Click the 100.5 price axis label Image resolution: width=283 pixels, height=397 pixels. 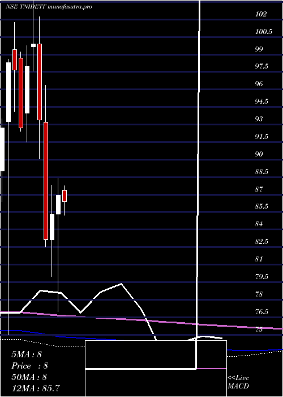point(264,32)
